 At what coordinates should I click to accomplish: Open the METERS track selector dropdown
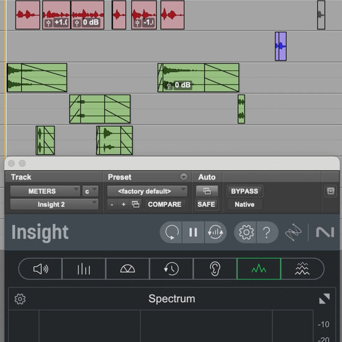click(45, 192)
